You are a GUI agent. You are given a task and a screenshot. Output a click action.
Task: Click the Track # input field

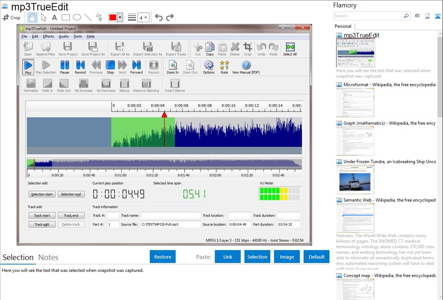click(113, 215)
